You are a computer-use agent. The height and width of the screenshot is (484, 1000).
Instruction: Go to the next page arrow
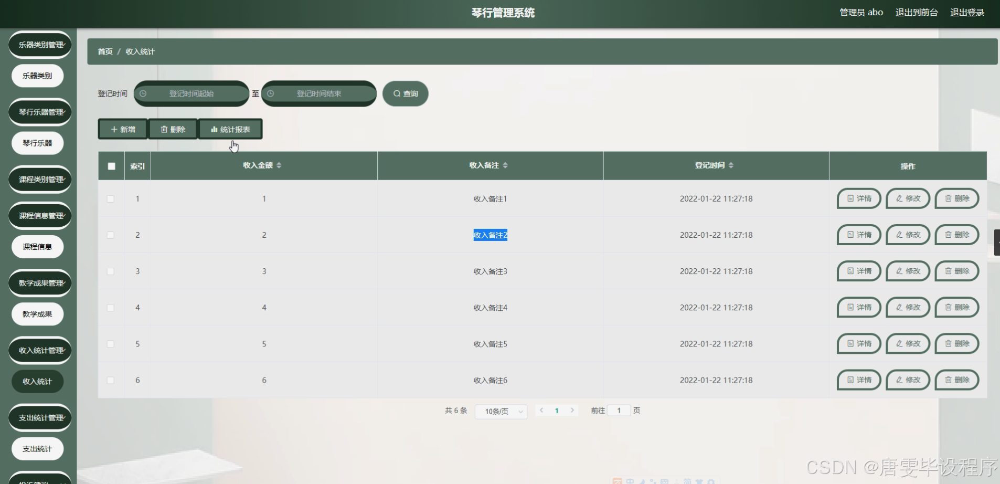[x=572, y=411]
